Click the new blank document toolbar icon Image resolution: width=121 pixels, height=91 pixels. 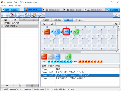(x=5, y=15)
